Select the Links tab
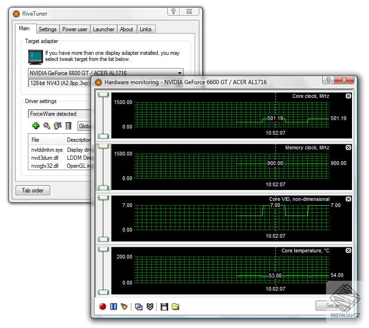Viewport: 369px width, 328px height. [x=146, y=29]
